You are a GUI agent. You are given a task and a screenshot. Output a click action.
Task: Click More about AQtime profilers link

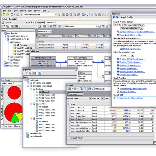pyautogui.click(x=131, y=35)
